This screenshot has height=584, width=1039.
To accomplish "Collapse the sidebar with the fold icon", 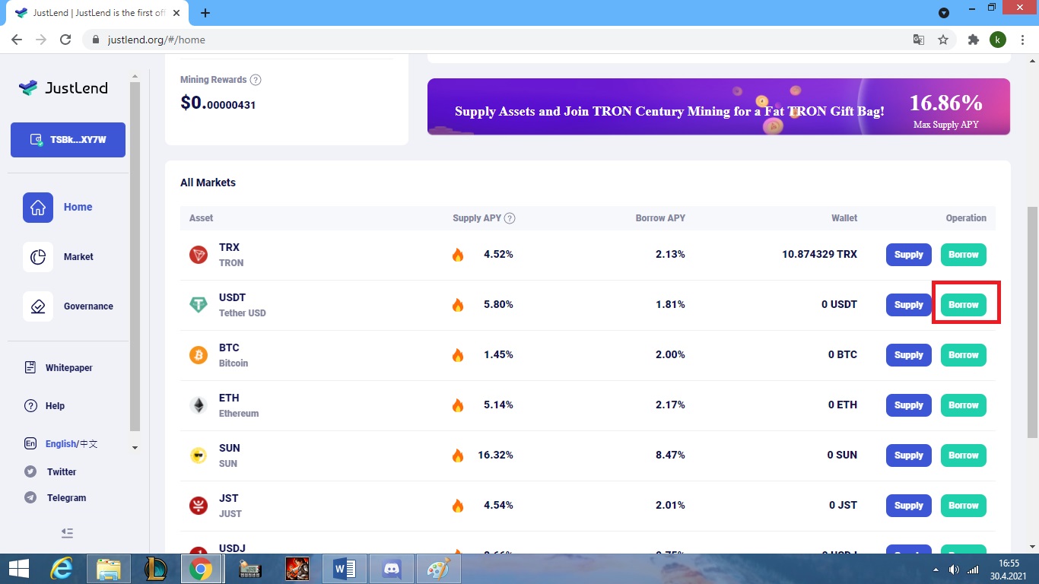I will coord(67,533).
